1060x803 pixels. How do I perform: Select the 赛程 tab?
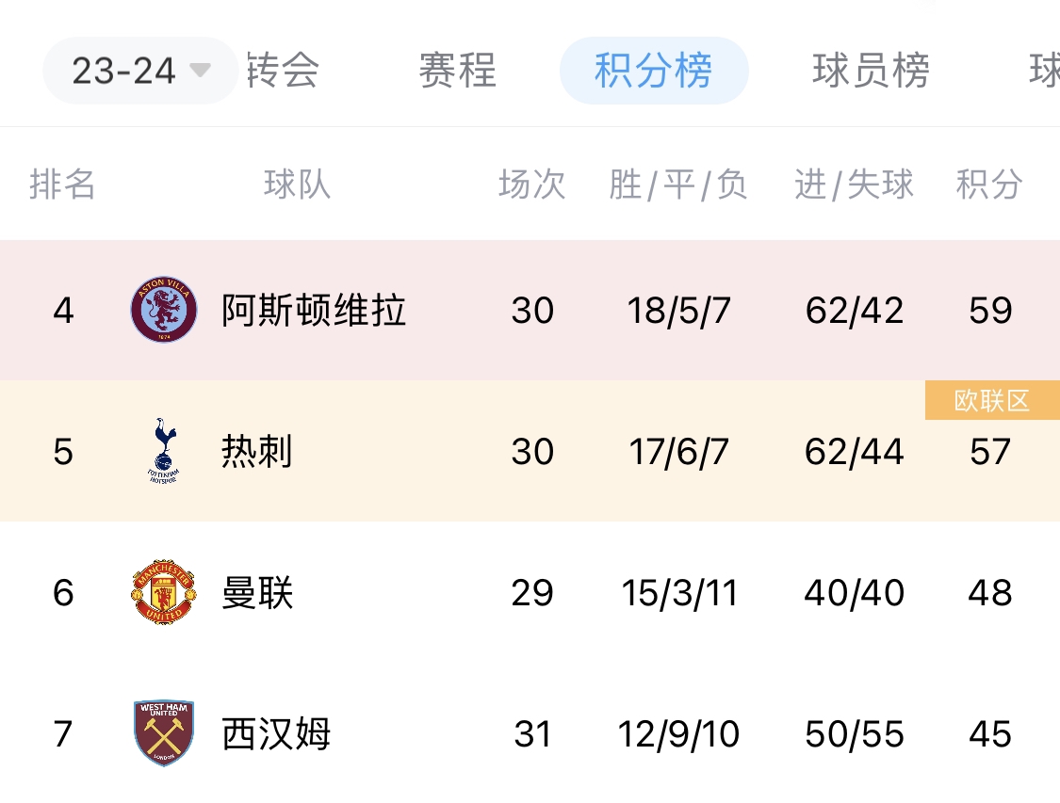457,70
